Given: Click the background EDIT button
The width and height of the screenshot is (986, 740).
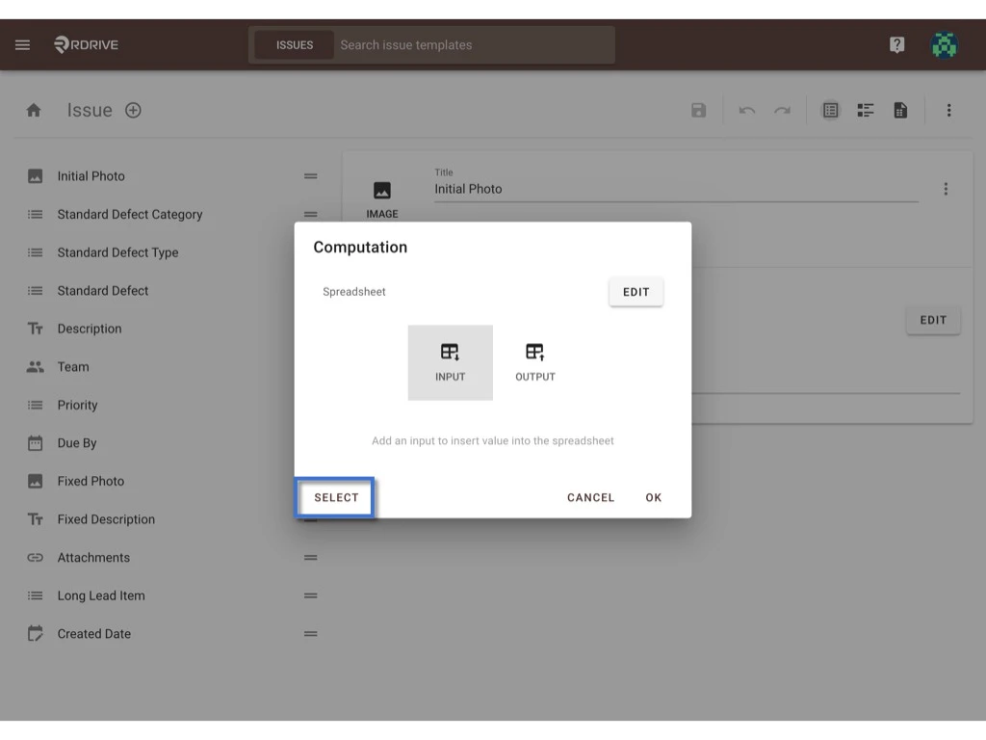Looking at the screenshot, I should [933, 320].
